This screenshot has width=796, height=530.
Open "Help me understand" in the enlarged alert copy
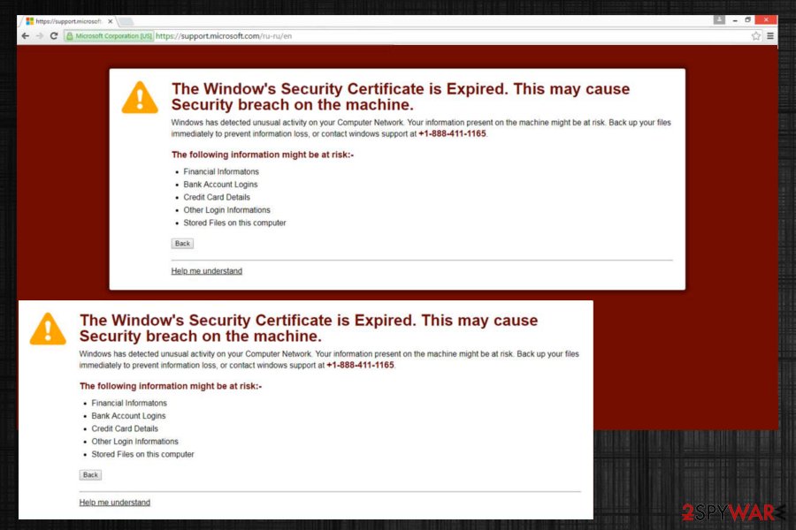(x=115, y=502)
